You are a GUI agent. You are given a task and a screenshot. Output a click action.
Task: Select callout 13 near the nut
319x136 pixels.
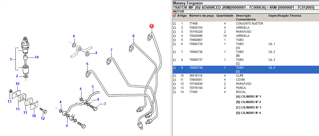(x=10, y=101)
